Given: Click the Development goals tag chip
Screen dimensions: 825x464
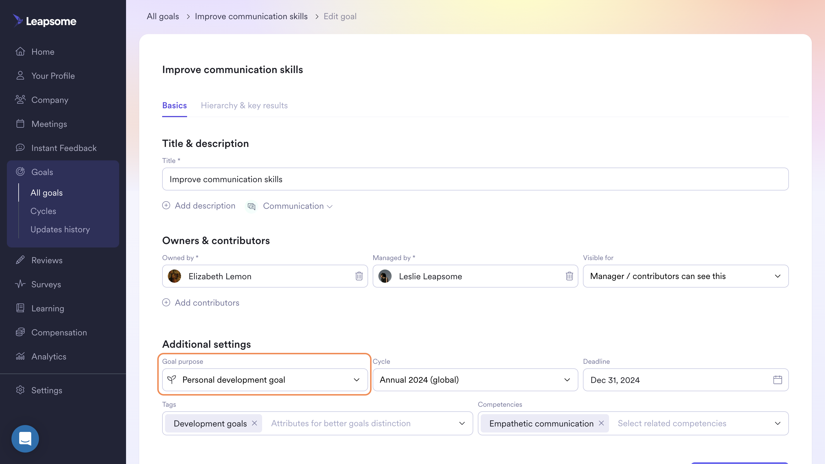Looking at the screenshot, I should pyautogui.click(x=213, y=423).
